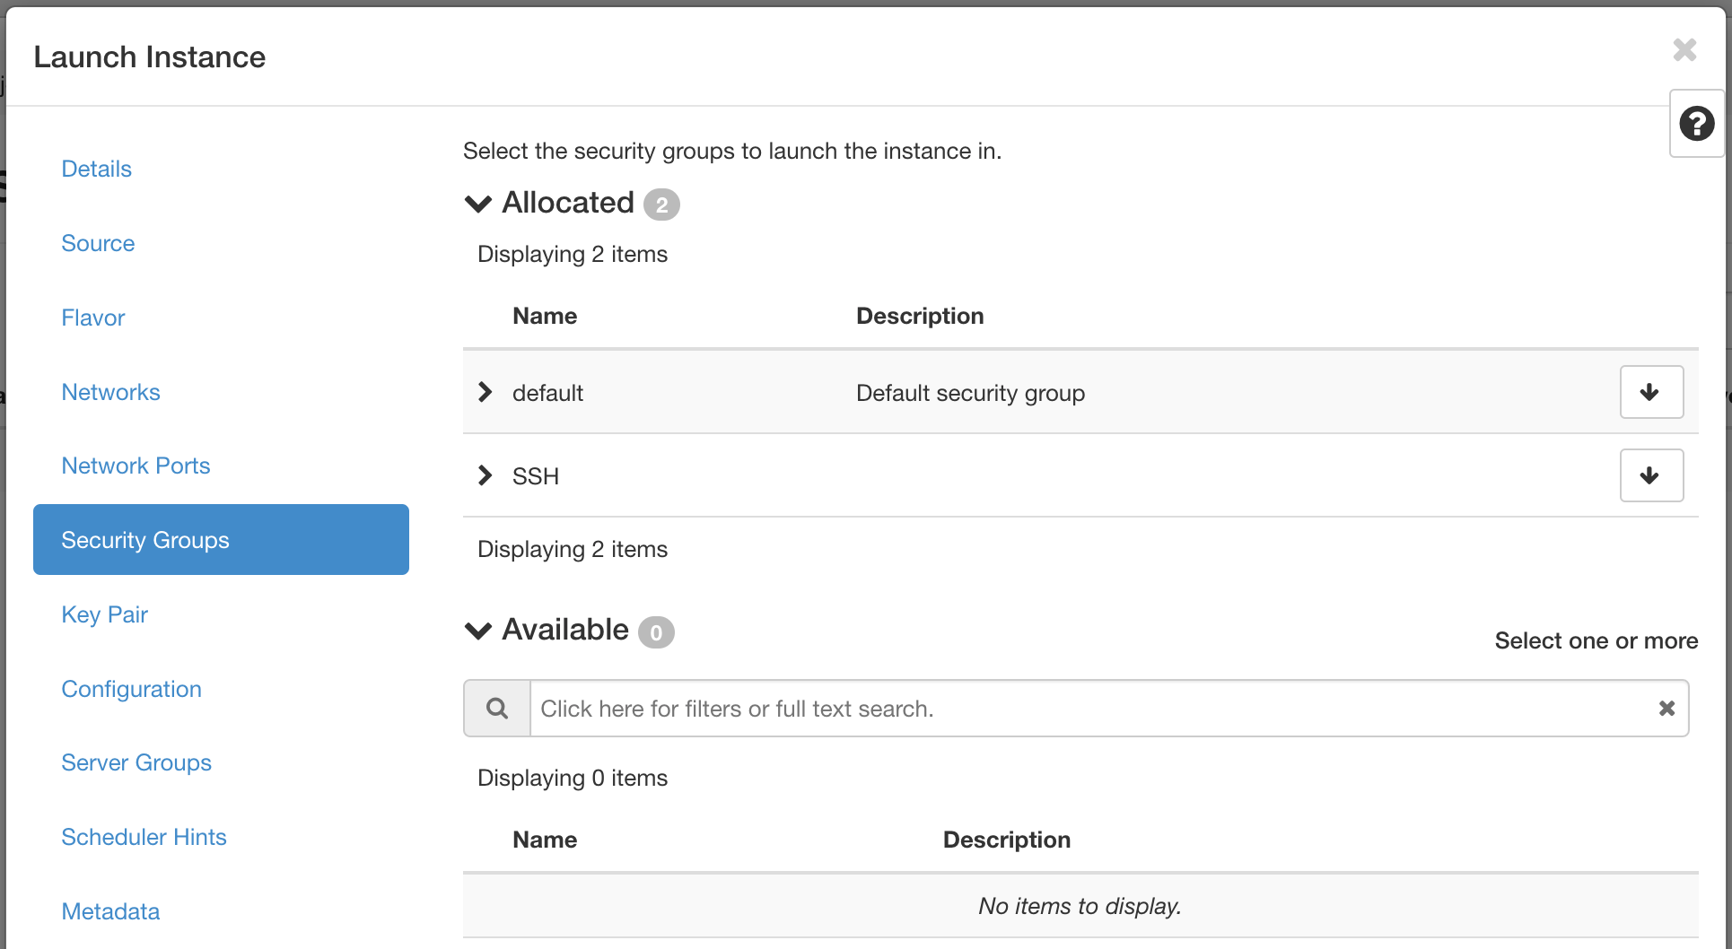Open the Network Ports step
The height and width of the screenshot is (949, 1732).
point(136,466)
